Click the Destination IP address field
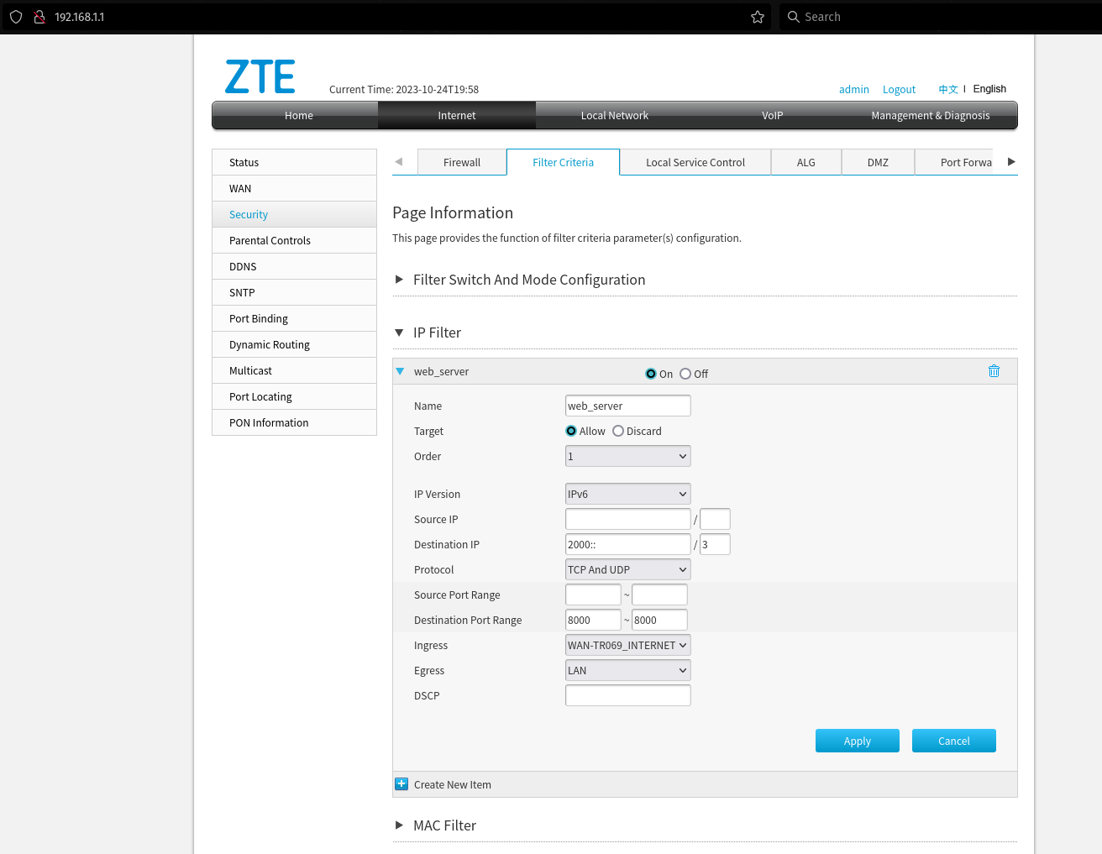The image size is (1102, 854). [x=628, y=544]
